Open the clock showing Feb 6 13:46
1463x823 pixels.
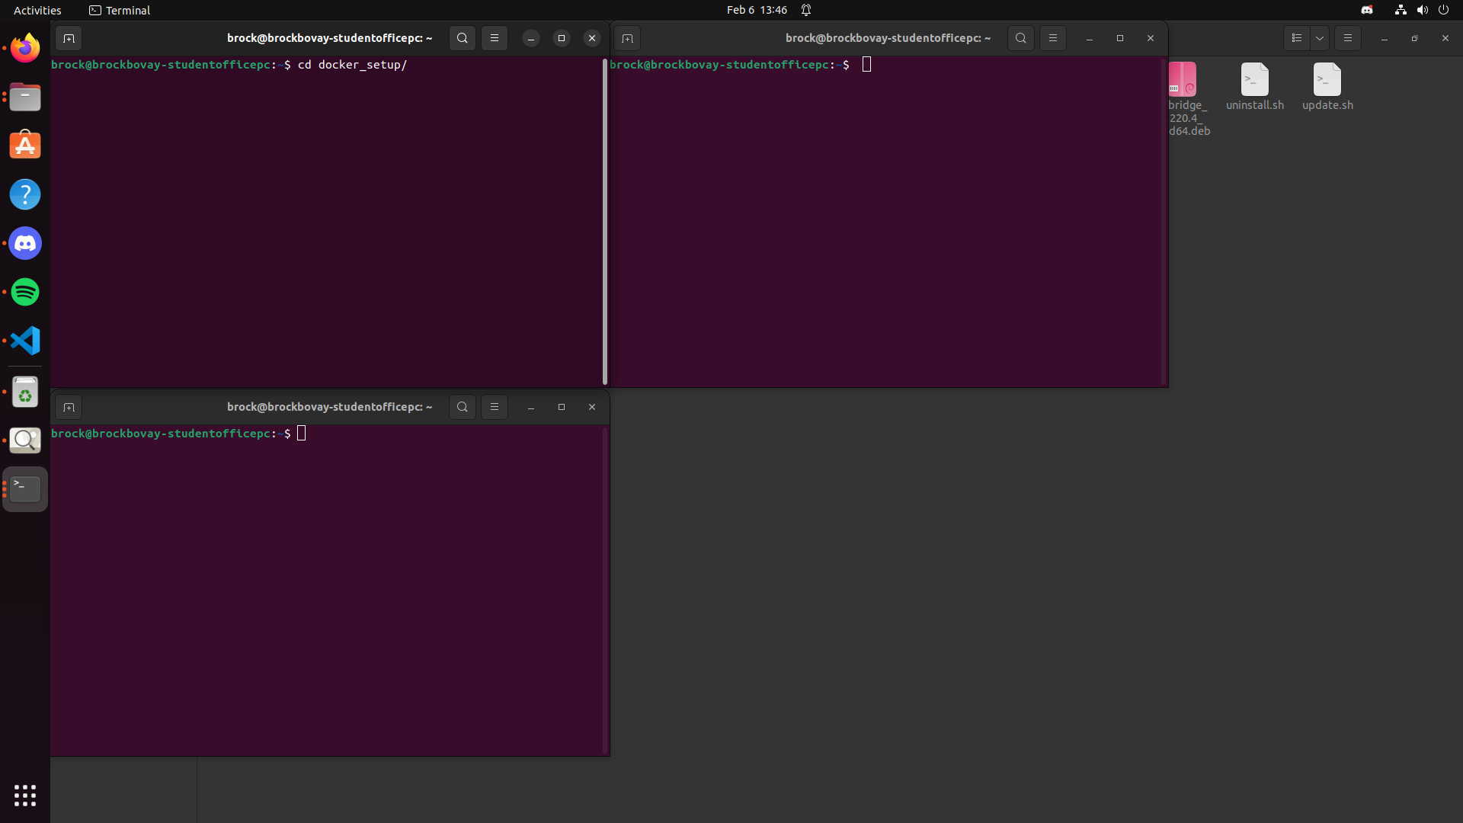(757, 10)
